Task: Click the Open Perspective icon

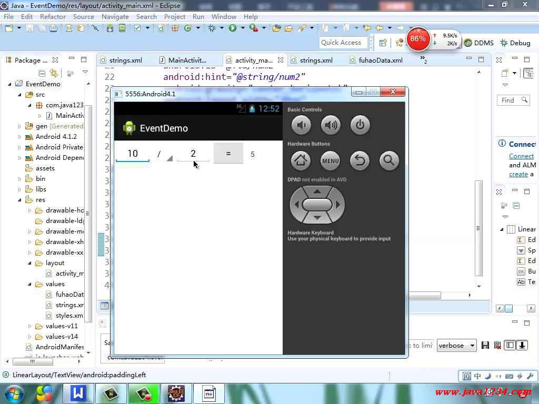Action: (x=383, y=43)
